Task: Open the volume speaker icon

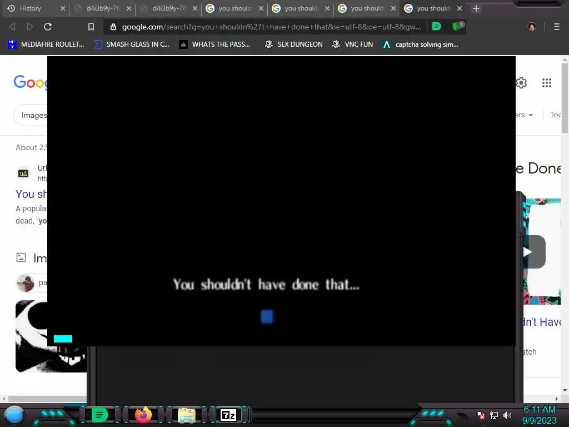Action: click(507, 415)
